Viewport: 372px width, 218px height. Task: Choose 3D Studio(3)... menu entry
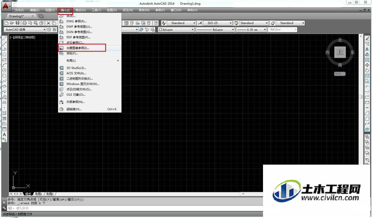coord(90,68)
